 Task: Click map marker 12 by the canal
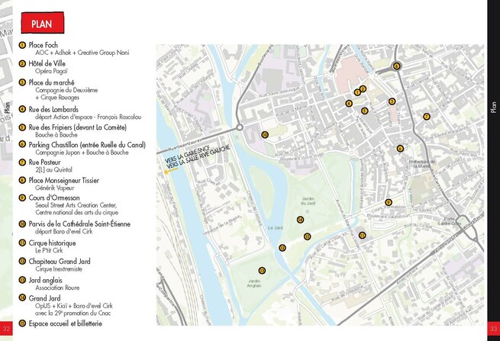[282, 248]
